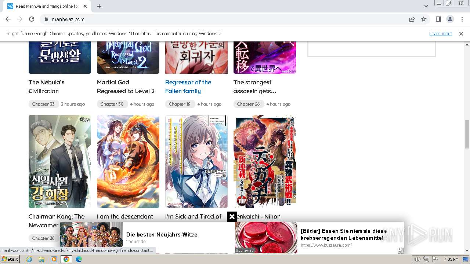Open Chapter 33 of Nebula's Civilization
The height and width of the screenshot is (264, 470).
coord(43,104)
